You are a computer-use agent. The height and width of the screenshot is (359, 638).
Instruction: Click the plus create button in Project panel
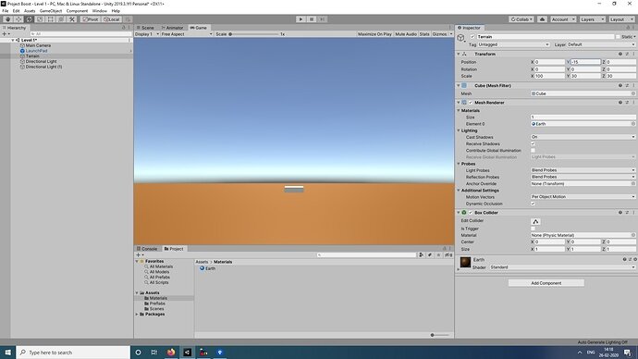pyautogui.click(x=140, y=254)
